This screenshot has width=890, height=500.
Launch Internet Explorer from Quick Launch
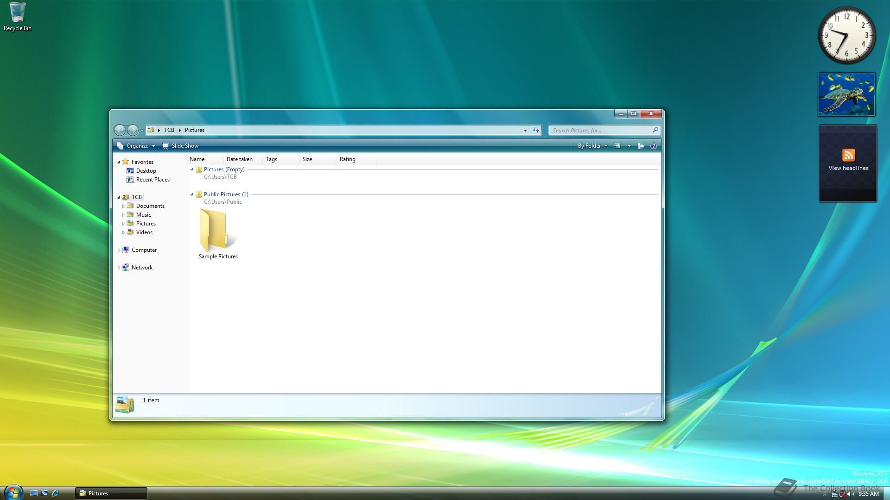tap(56, 494)
